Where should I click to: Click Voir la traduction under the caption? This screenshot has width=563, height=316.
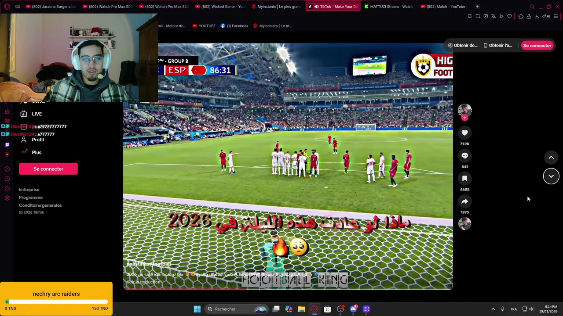click(143, 282)
